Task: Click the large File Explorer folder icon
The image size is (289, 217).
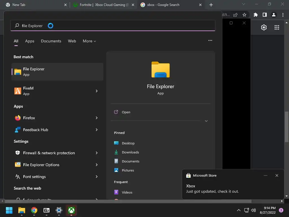Action: (161, 70)
